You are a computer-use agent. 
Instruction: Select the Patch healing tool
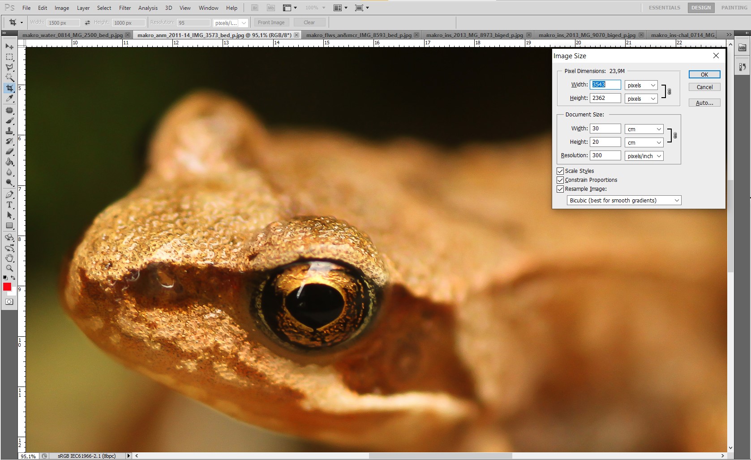pyautogui.click(x=9, y=111)
